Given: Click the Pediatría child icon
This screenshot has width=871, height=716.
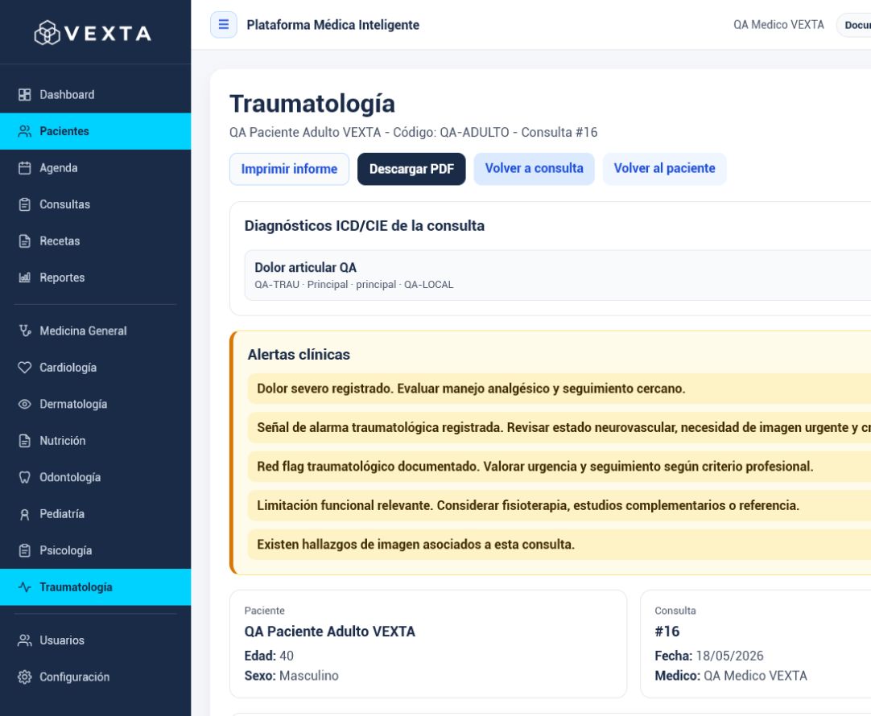Looking at the screenshot, I should click(24, 514).
